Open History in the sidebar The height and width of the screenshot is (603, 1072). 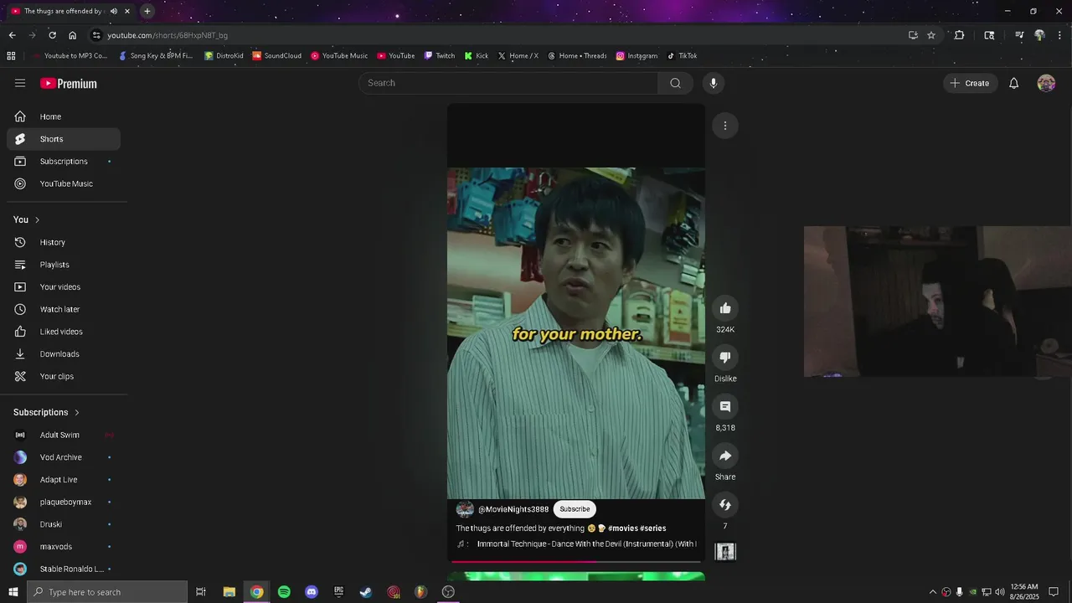click(x=64, y=242)
